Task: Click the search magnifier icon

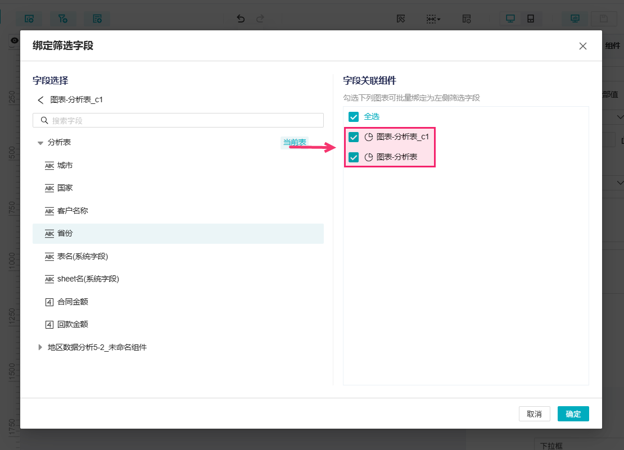Action: point(44,120)
